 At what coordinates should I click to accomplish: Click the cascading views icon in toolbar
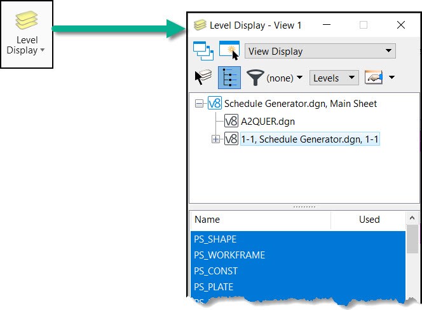pos(203,51)
